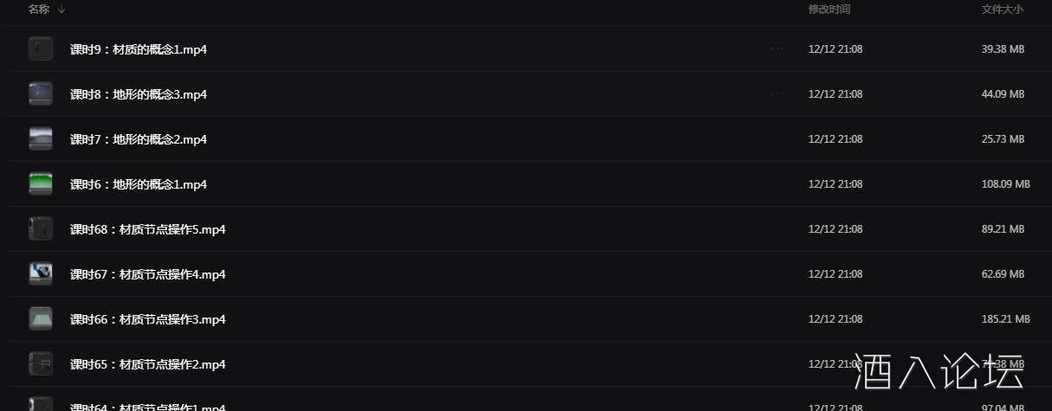Open file 课时8：地形的概念3.mp4
The image size is (1052, 411).
tap(139, 94)
